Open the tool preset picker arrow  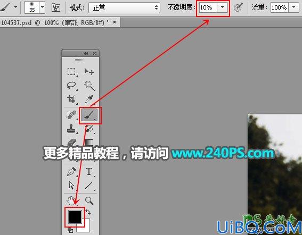(x=15, y=7)
